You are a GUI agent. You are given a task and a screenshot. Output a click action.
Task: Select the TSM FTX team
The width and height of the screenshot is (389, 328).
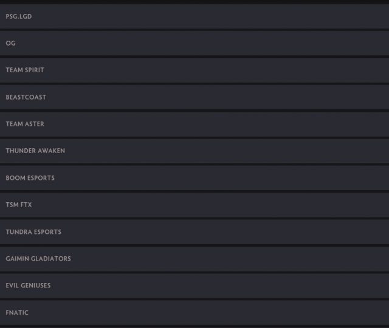[x=194, y=205]
